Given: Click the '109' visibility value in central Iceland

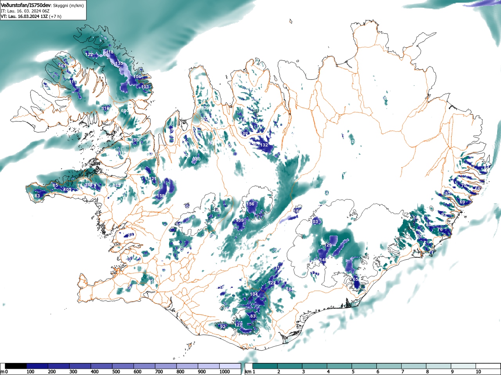Looking at the screenshot, I should (x=240, y=221).
